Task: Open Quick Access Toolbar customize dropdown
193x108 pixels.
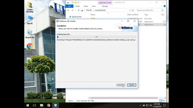Action: point(78,2)
